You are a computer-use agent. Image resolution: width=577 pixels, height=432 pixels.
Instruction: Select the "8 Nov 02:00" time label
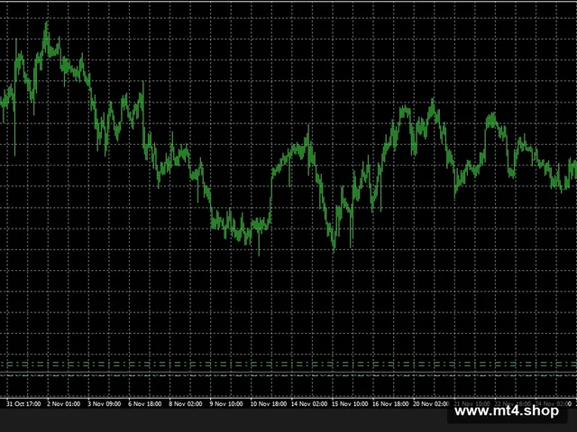tap(186, 404)
